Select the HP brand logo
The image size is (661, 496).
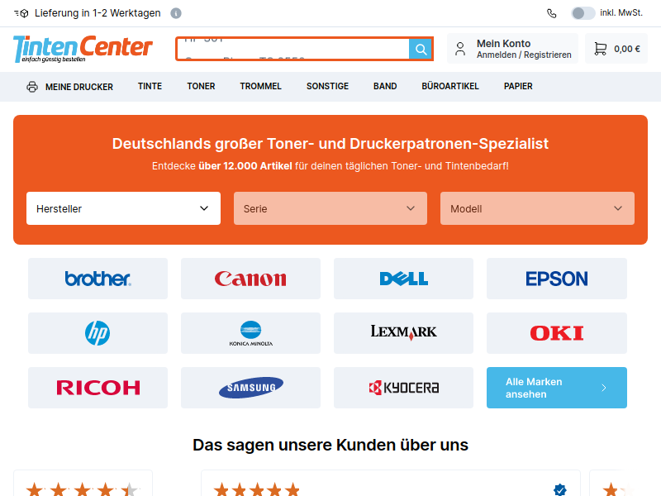97,333
